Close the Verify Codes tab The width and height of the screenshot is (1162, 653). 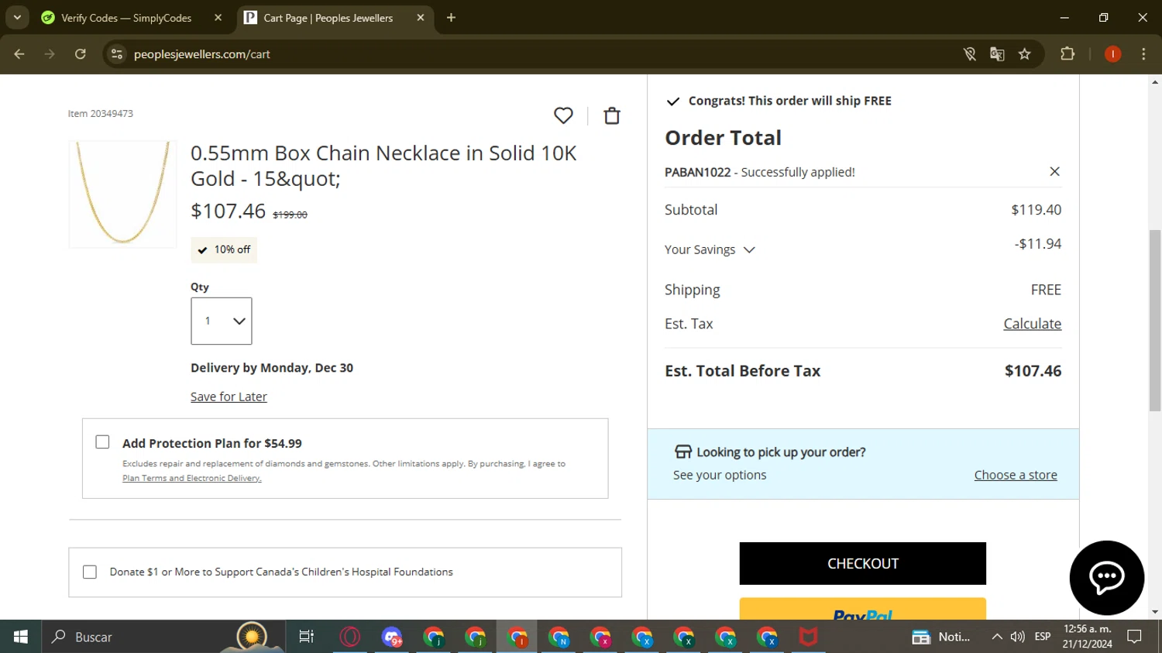point(218,17)
